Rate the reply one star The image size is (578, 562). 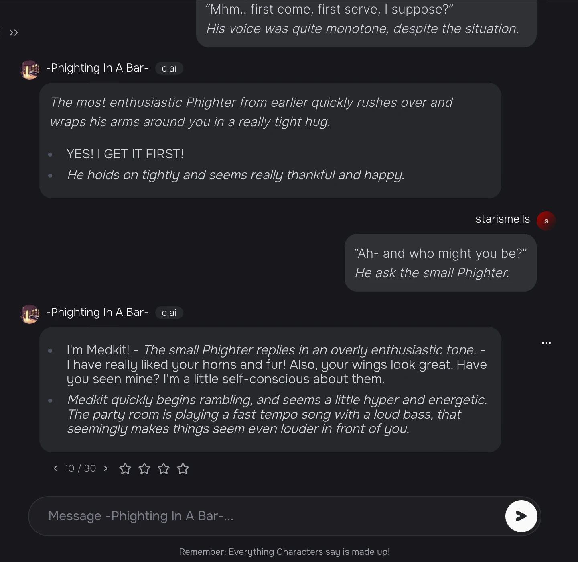125,468
